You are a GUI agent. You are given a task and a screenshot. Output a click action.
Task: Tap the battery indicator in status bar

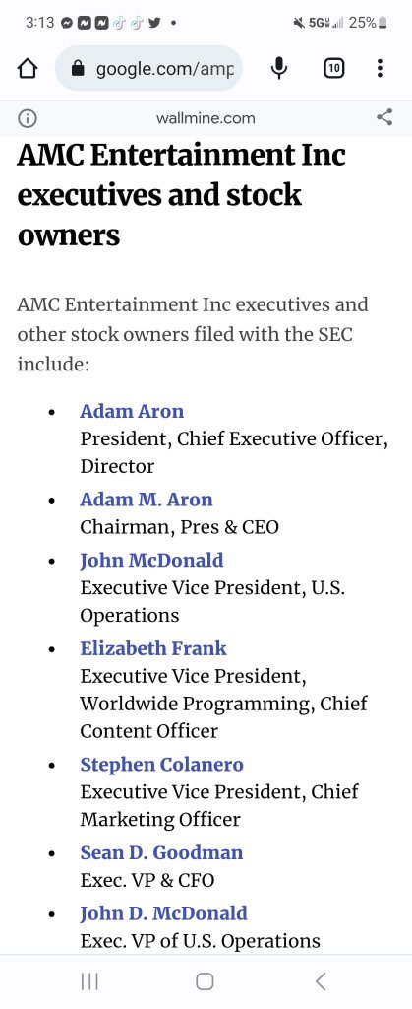383,23
